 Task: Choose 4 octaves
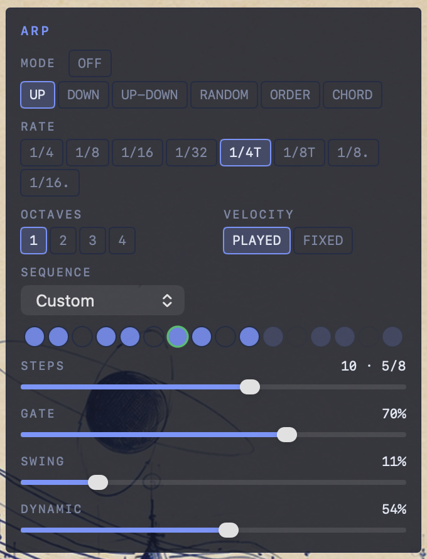click(122, 241)
